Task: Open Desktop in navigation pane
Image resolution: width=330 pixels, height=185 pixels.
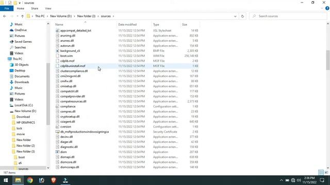Action: pos(20,70)
